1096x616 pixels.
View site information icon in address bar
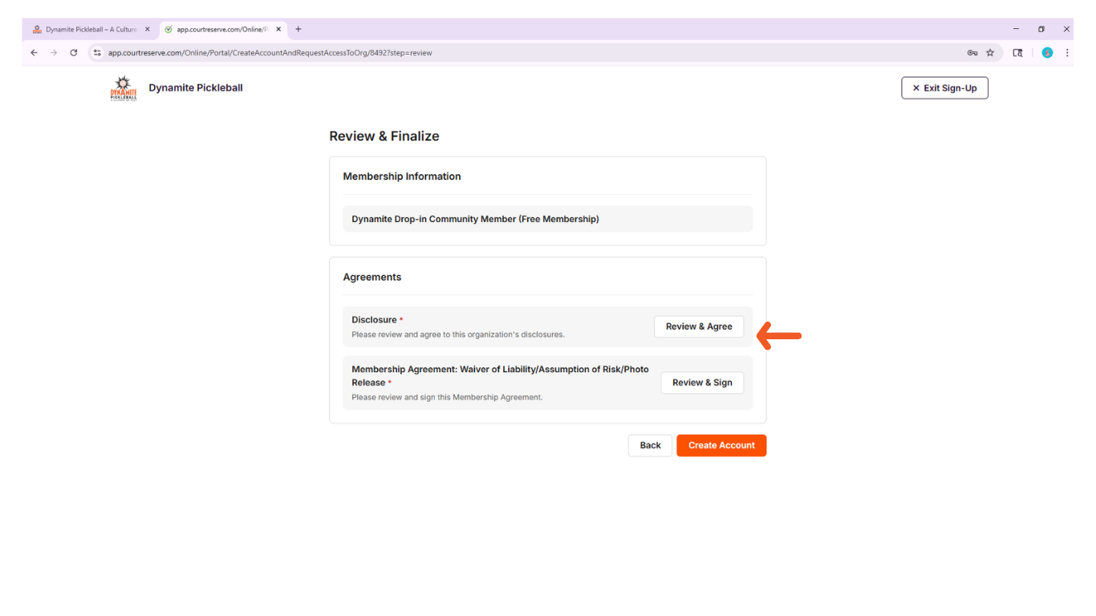point(98,53)
